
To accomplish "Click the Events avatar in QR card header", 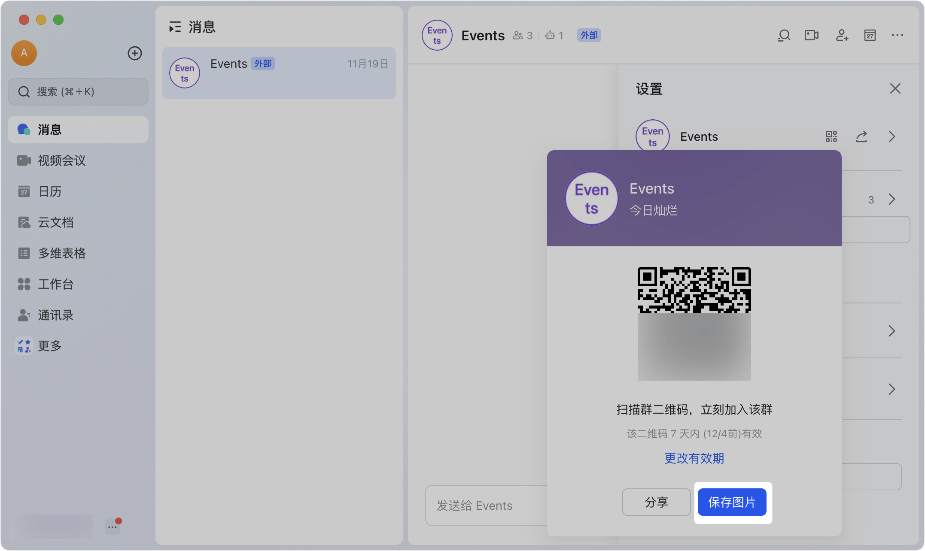I will [x=592, y=198].
